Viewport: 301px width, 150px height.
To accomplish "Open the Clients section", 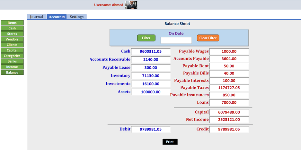I will click(12, 45).
